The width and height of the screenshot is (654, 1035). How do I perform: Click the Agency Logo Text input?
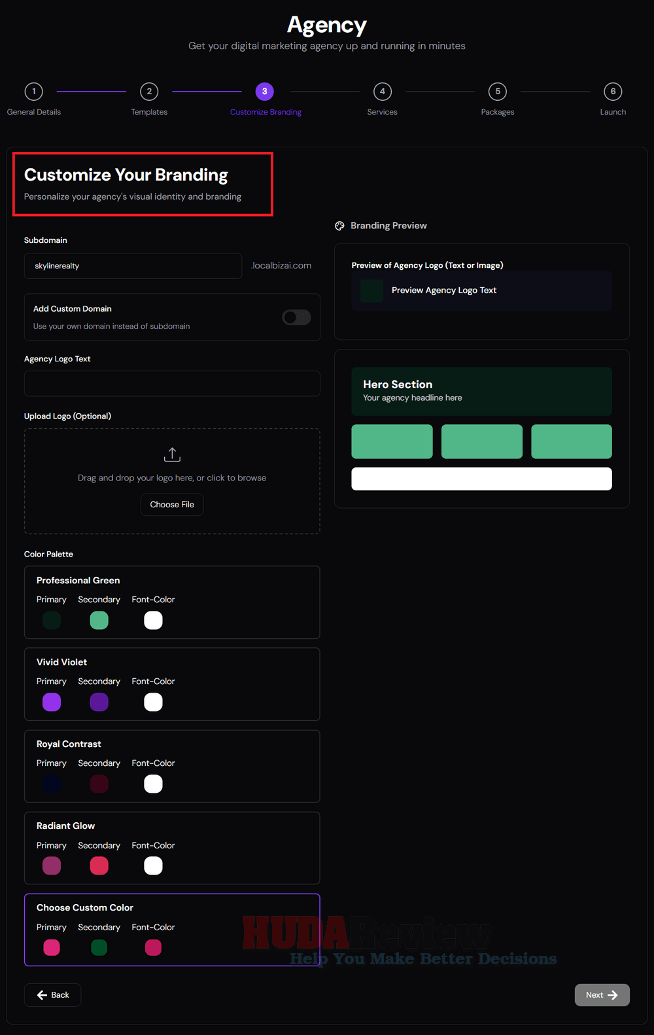pos(172,384)
